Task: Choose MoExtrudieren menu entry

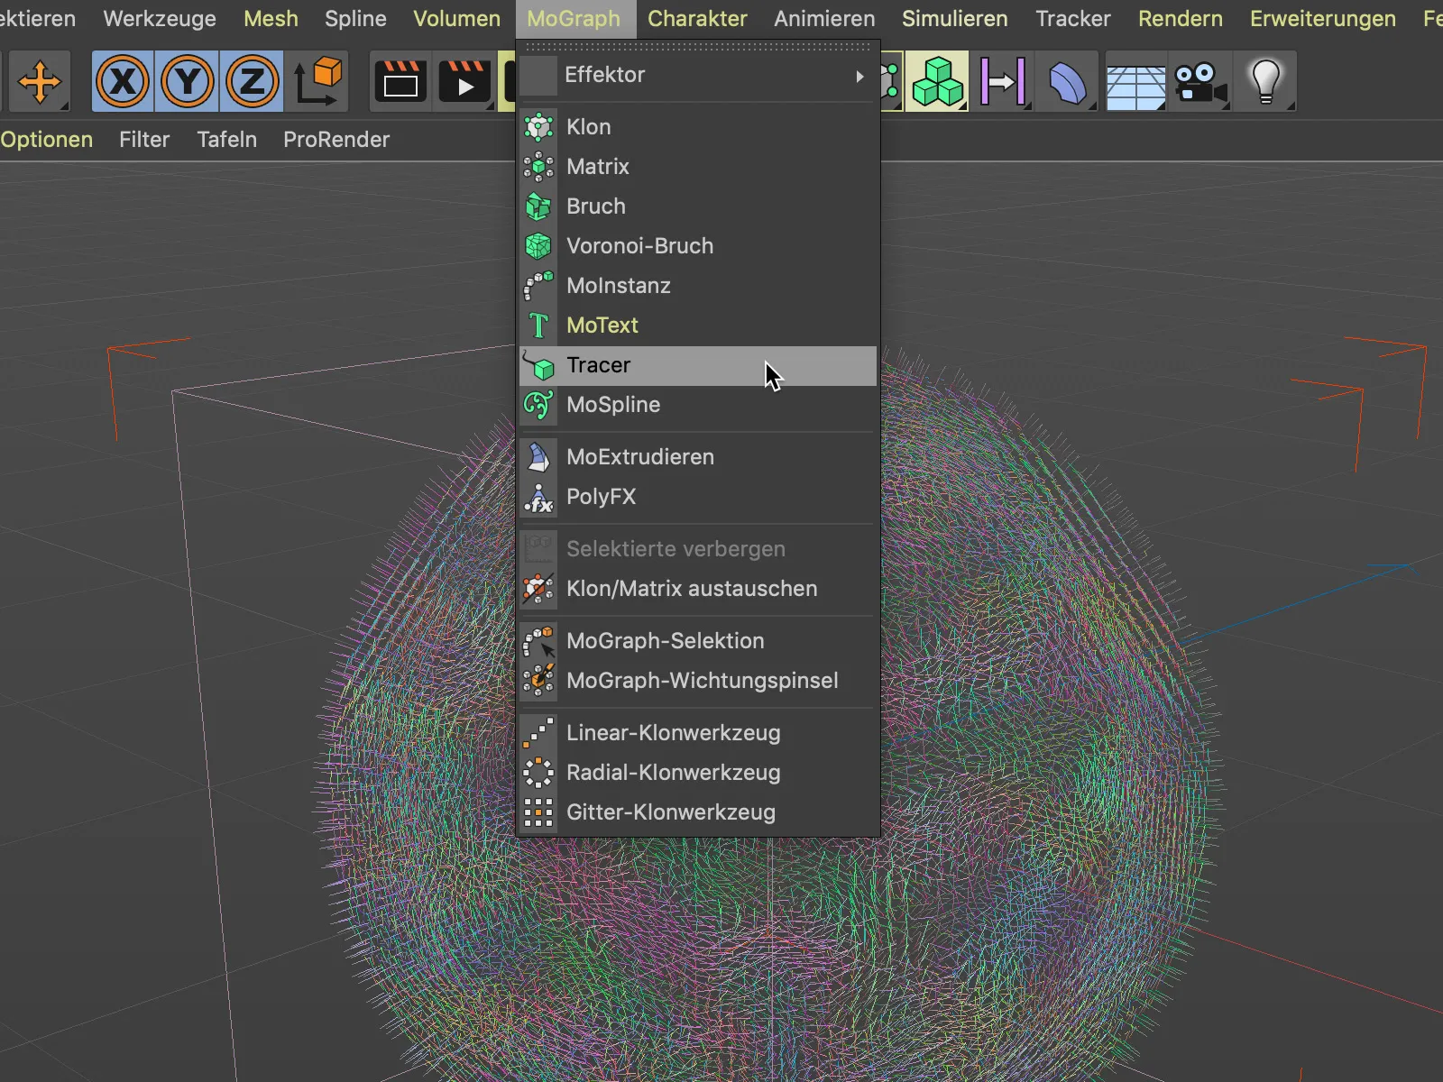Action: [x=698, y=457]
